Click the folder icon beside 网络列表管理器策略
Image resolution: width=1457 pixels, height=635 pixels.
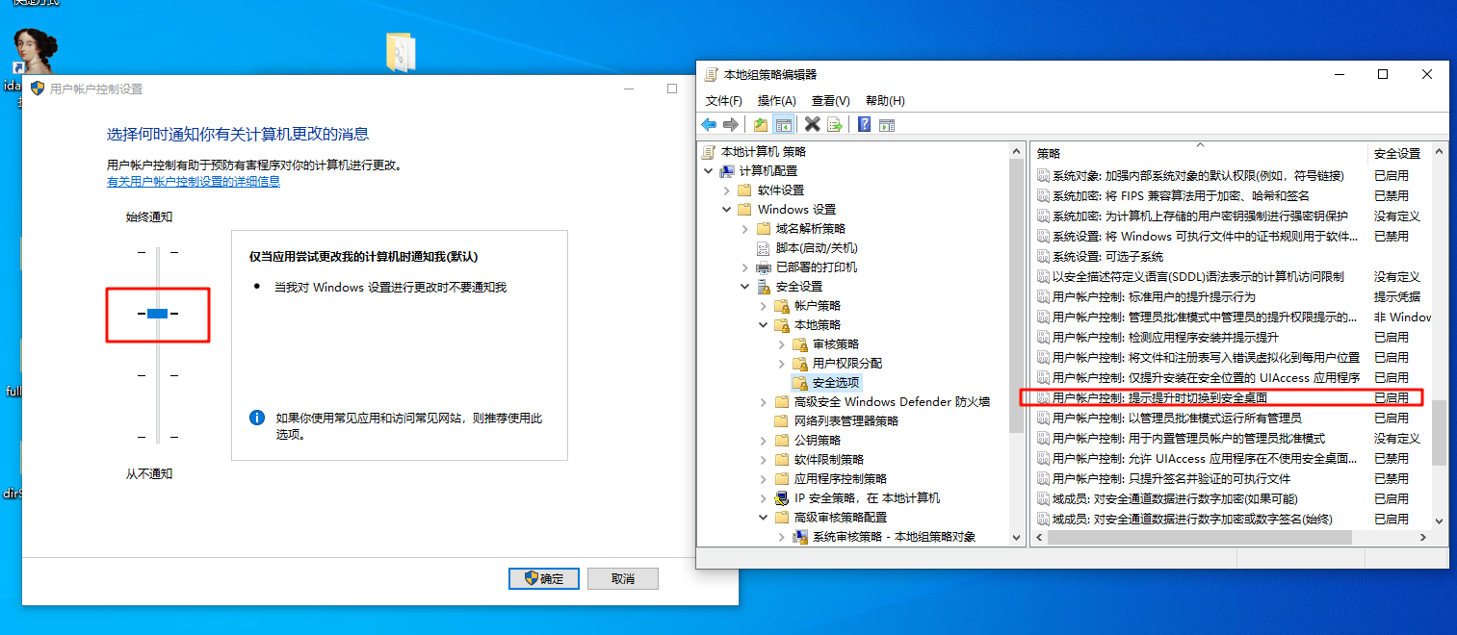[783, 421]
